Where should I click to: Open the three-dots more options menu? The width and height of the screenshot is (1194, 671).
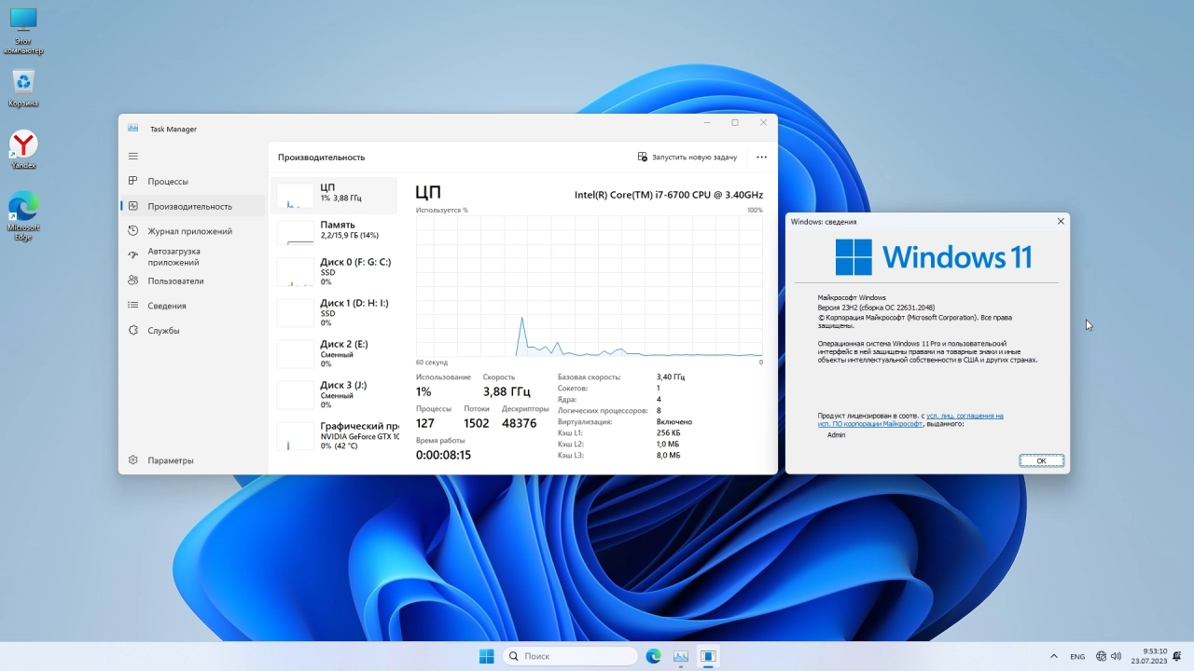click(761, 157)
